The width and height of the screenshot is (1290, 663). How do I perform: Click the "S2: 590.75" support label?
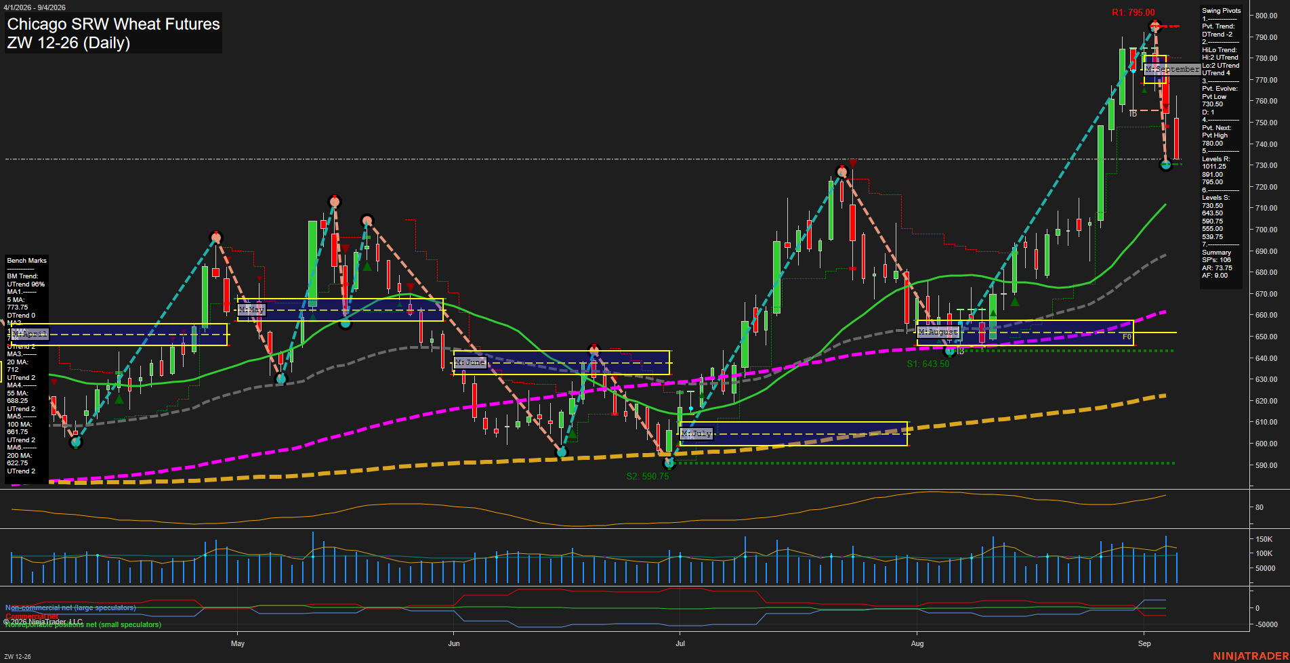647,476
